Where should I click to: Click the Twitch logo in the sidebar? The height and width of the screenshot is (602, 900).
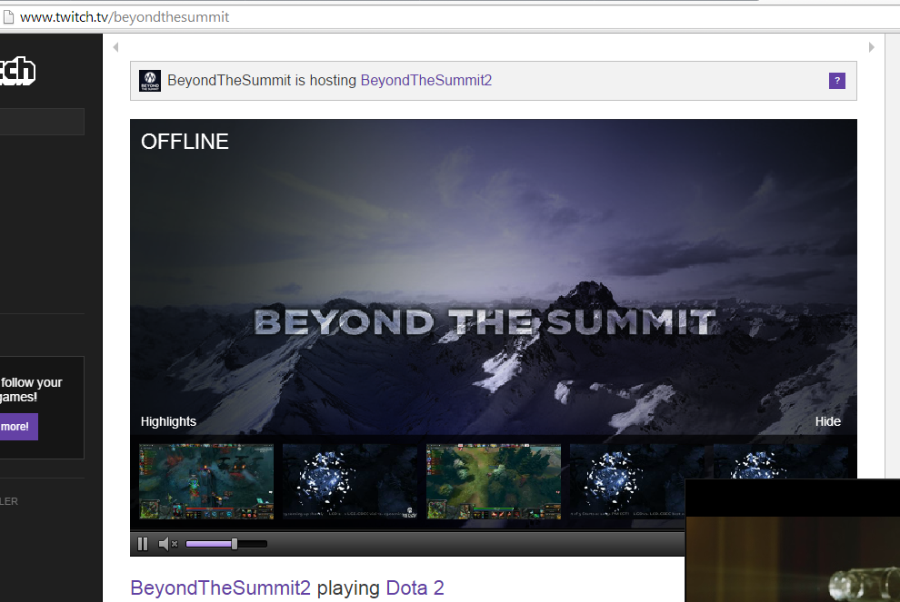pyautogui.click(x=17, y=71)
